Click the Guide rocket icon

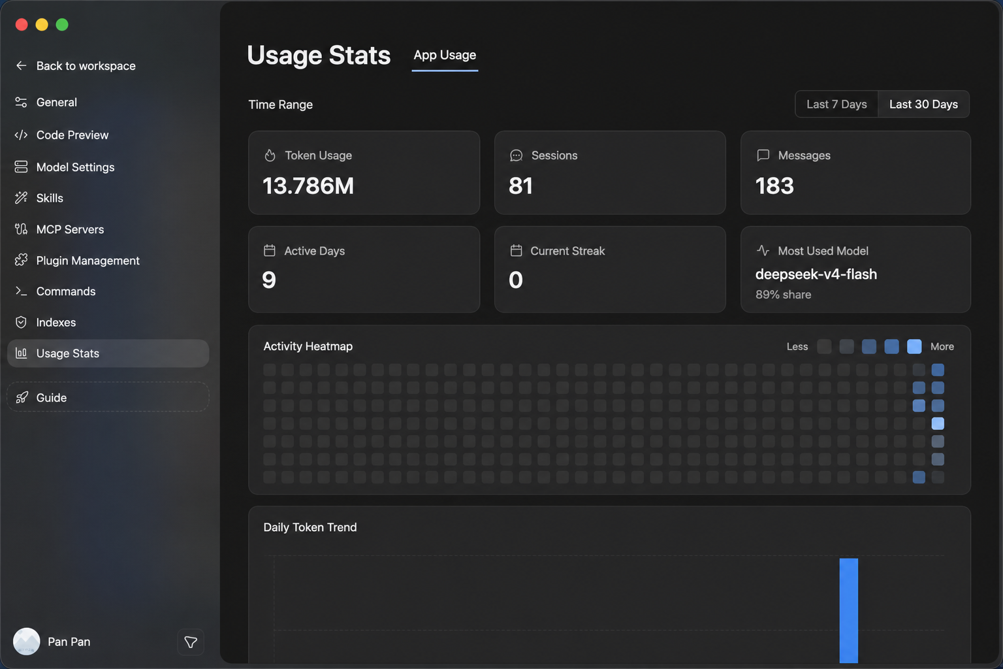click(22, 397)
